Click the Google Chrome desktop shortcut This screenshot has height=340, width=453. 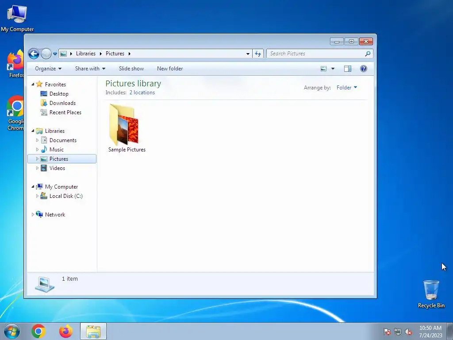(15, 113)
